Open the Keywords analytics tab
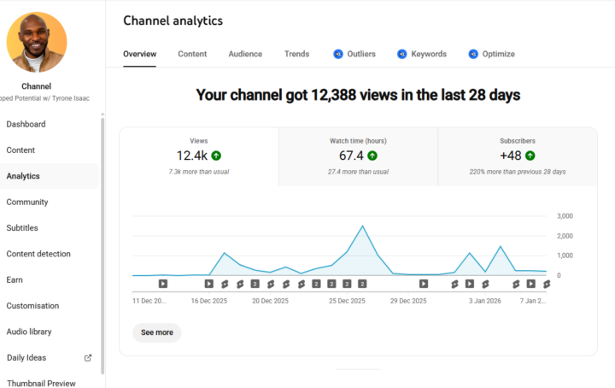The width and height of the screenshot is (615, 388). click(x=422, y=54)
